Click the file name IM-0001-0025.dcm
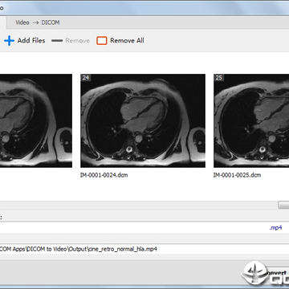This screenshot has height=289, width=289. point(237,175)
